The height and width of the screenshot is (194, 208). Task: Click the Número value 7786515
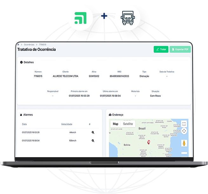click(38, 76)
